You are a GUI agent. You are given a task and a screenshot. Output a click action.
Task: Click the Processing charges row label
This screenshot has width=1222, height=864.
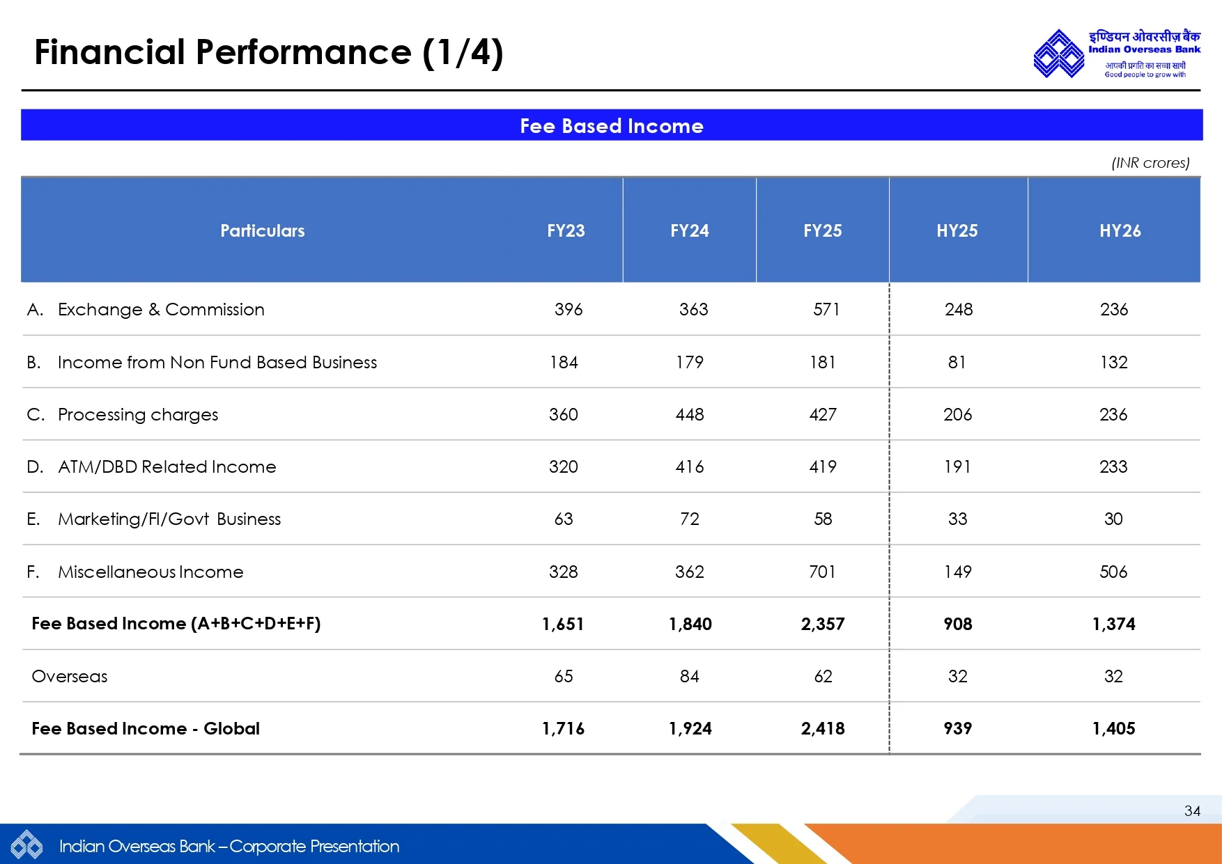click(137, 415)
